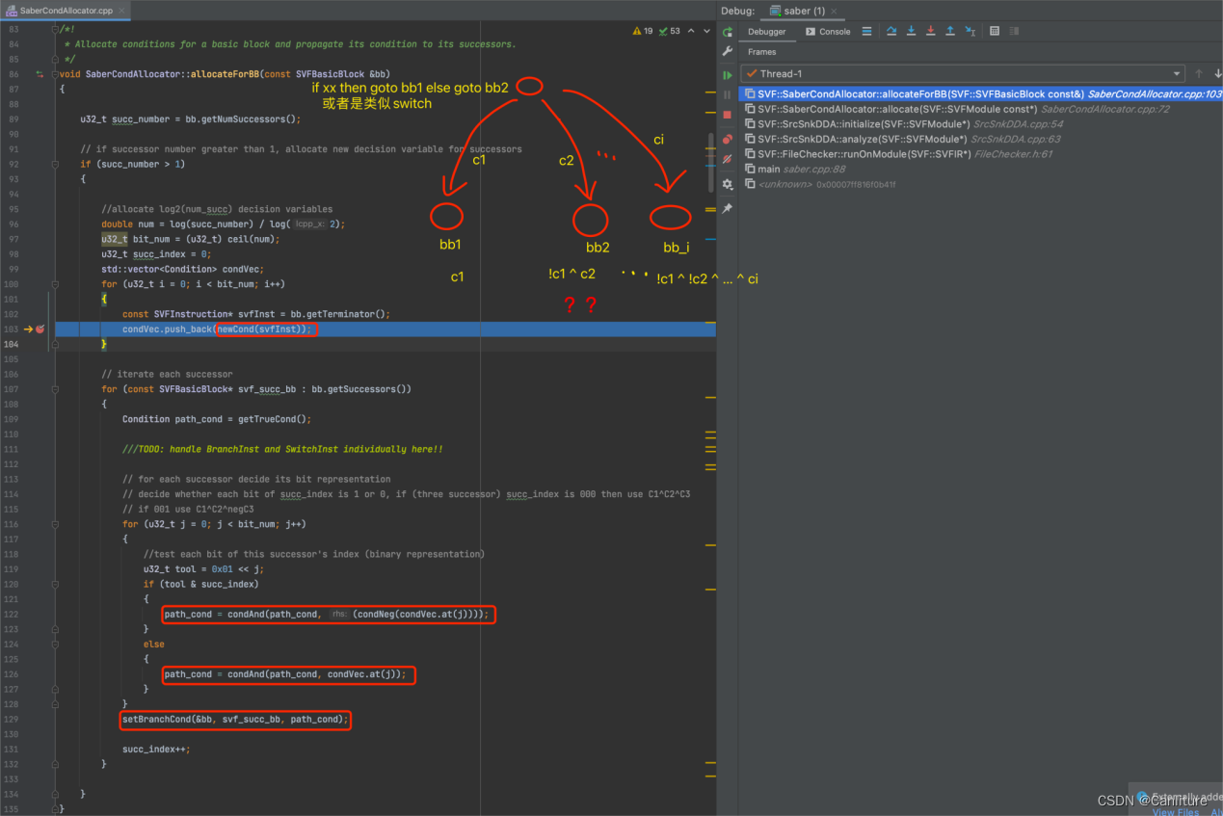Viewport: 1223px width, 816px height.
Task: Click the pin tab icon
Action: pos(728,208)
